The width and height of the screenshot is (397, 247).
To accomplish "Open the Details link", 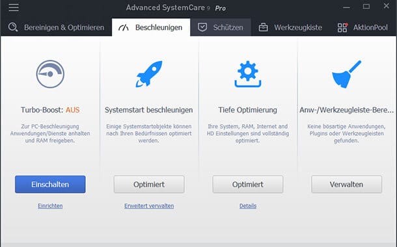I will click(248, 206).
